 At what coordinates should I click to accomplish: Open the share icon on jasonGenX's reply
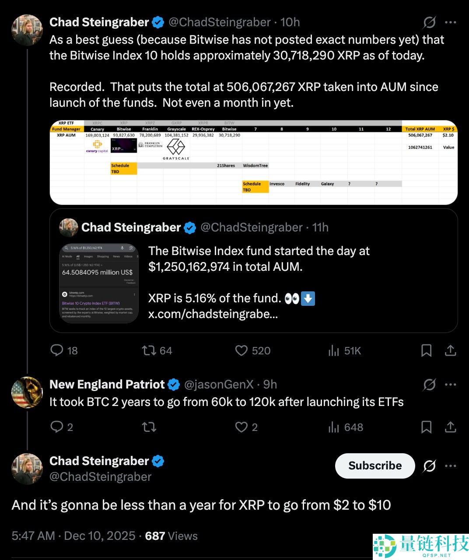point(451,427)
